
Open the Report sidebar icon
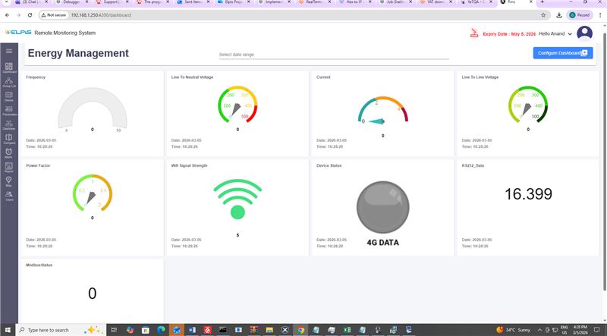pyautogui.click(x=8, y=166)
